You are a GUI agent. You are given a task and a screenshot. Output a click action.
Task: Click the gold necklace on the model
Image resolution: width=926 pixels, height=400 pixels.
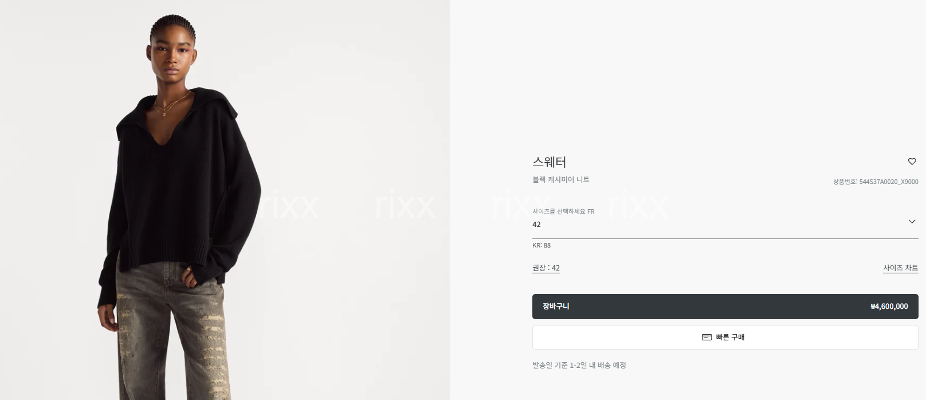(x=167, y=106)
